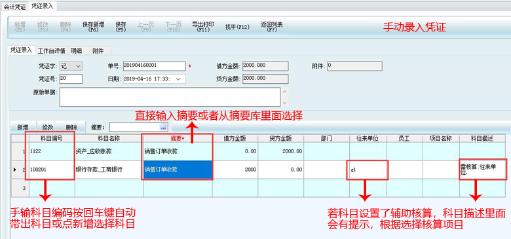Click the grid 新增 row button

point(23,127)
